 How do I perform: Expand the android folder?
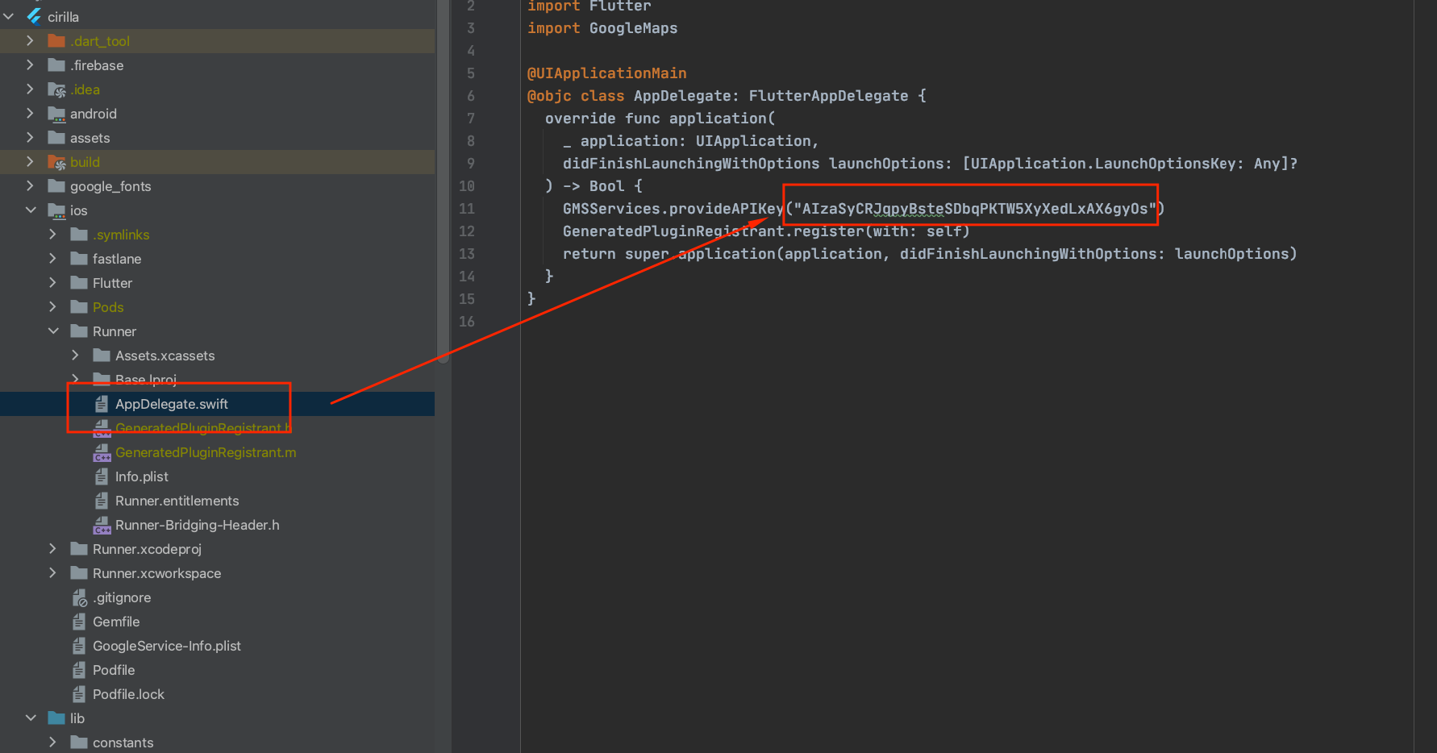31,114
